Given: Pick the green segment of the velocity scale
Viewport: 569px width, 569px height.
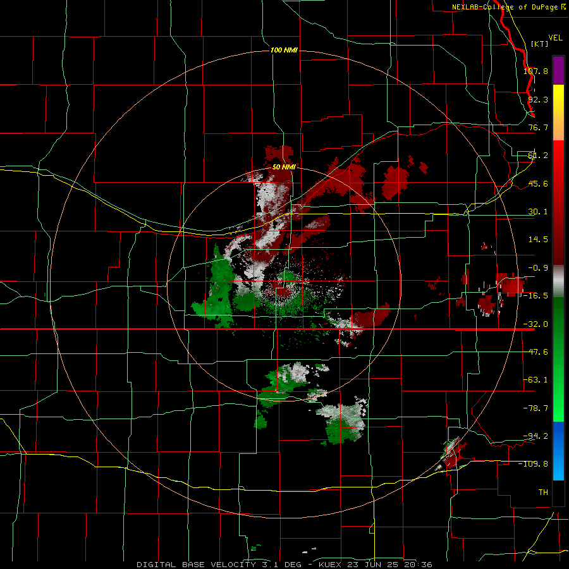Looking at the screenshot, I should (558, 359).
